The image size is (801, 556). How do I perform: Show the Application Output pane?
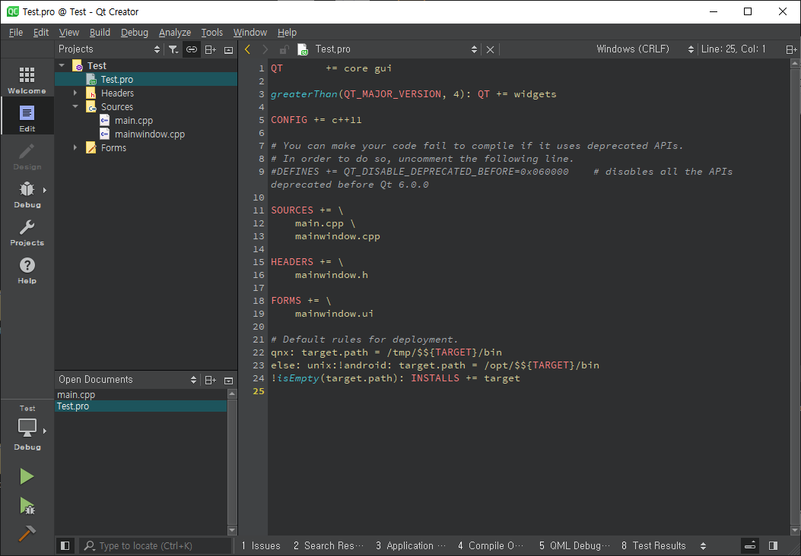(411, 546)
